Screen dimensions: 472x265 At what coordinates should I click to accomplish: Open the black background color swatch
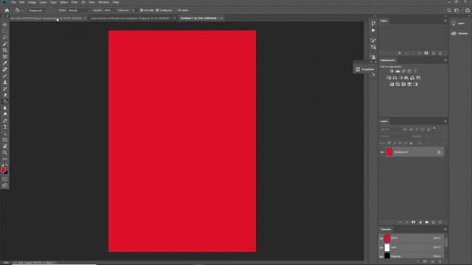(7, 173)
